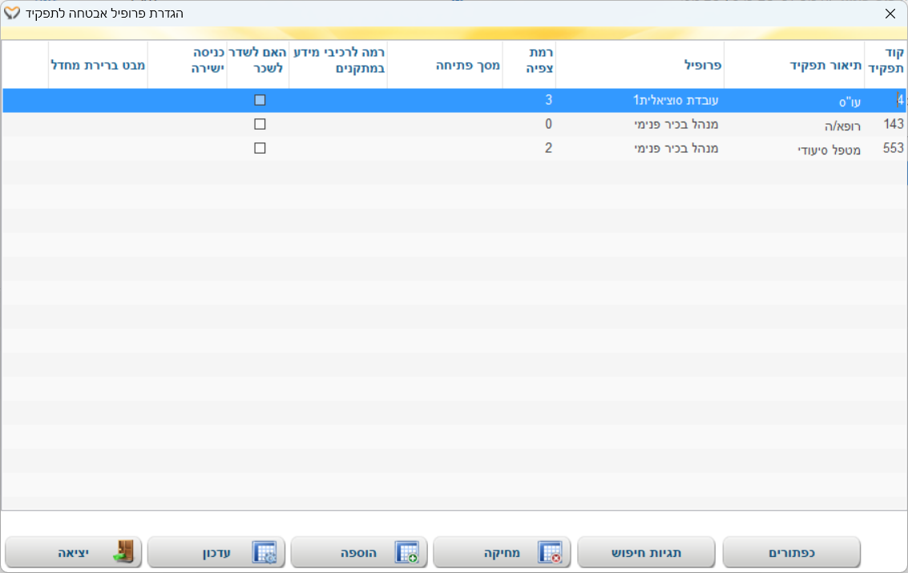Screen dimensions: 908x573
Task: Sort by the קוד תפקיד column header
Action: (889, 61)
